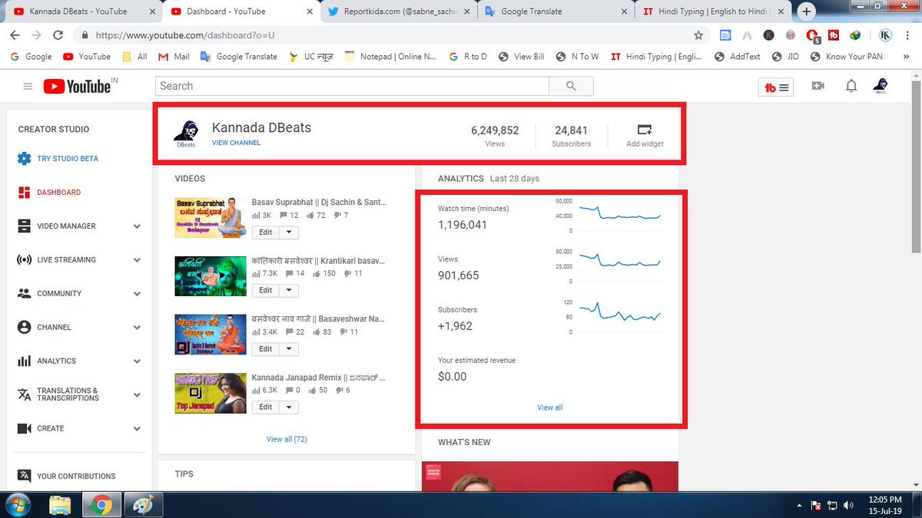Click the search magnifier button
Image resolution: width=922 pixels, height=518 pixels.
click(x=571, y=86)
